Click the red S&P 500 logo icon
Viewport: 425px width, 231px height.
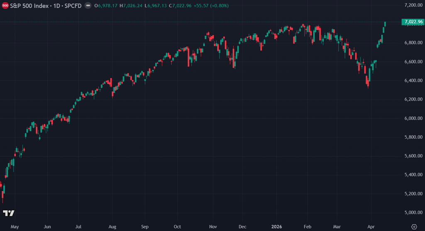[5, 6]
